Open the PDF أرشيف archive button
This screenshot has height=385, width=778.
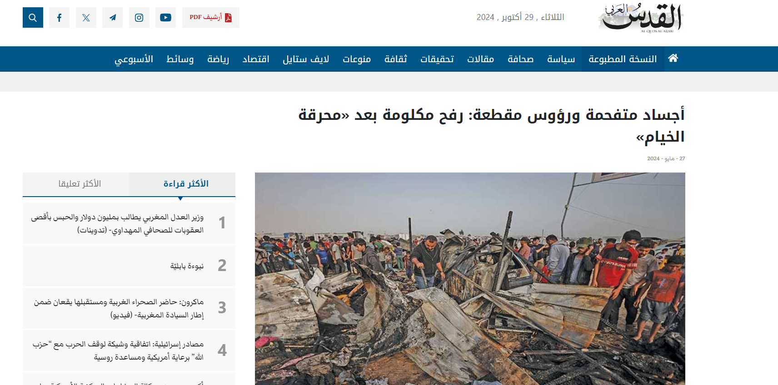point(211,17)
